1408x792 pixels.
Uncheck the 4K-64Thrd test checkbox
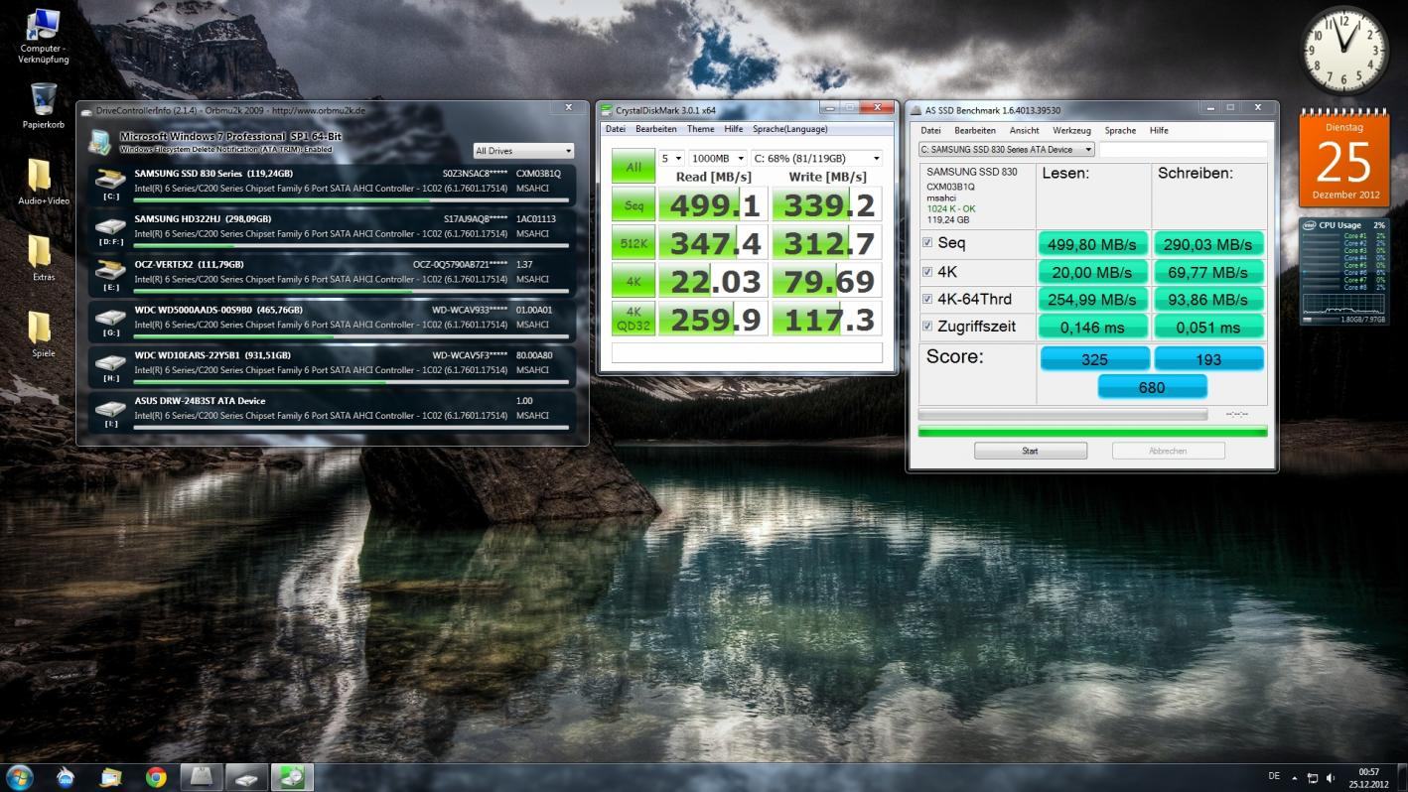(928, 299)
